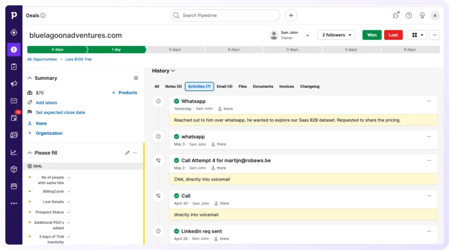Open the Projects checklist icon in sidebar

(14, 67)
